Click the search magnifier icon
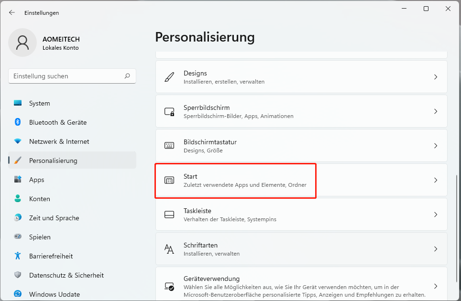This screenshot has height=301, width=461. pyautogui.click(x=127, y=76)
